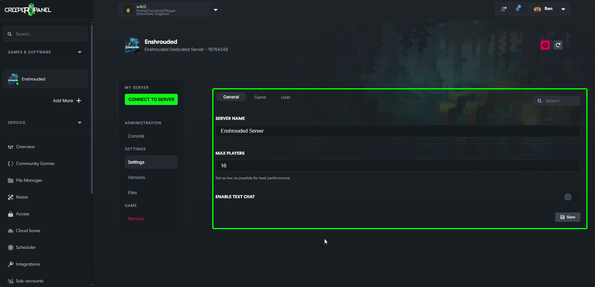595x287 pixels.
Task: Open the Sub-accounts link
Action: click(30, 281)
